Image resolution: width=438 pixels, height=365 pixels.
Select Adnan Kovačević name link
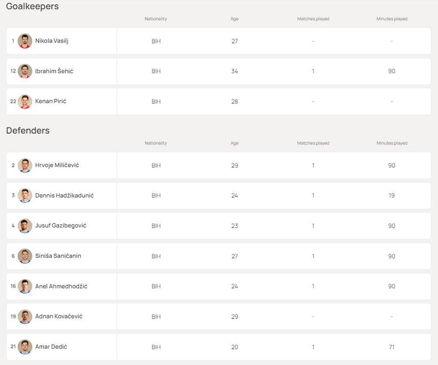pos(59,317)
